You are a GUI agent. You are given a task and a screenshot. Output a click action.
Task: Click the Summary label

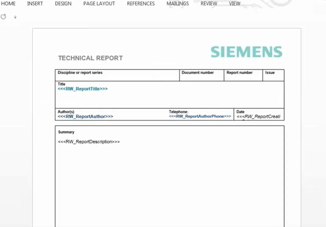coord(66,132)
